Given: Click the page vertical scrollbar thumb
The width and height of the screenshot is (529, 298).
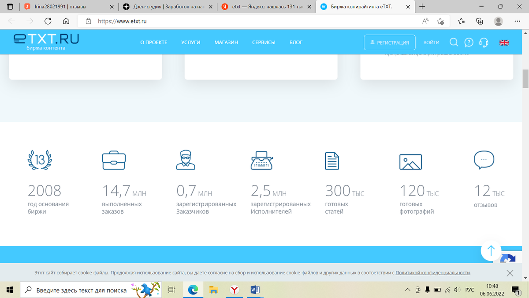Looking at the screenshot, I should pos(525,79).
